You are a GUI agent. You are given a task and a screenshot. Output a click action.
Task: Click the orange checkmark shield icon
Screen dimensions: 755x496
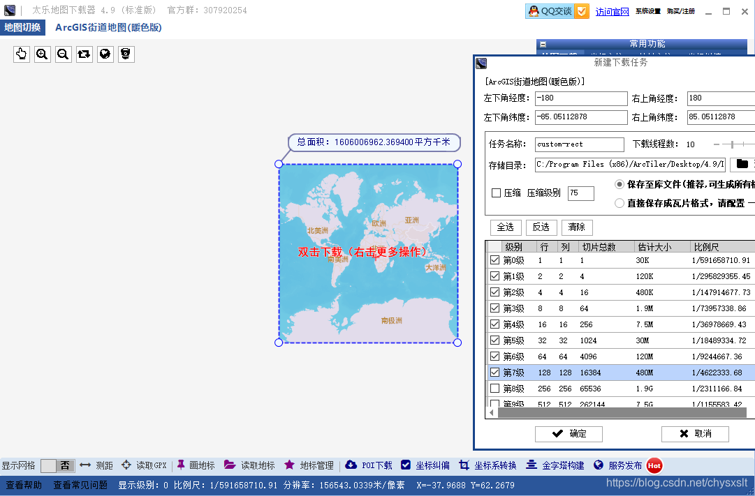tap(582, 11)
